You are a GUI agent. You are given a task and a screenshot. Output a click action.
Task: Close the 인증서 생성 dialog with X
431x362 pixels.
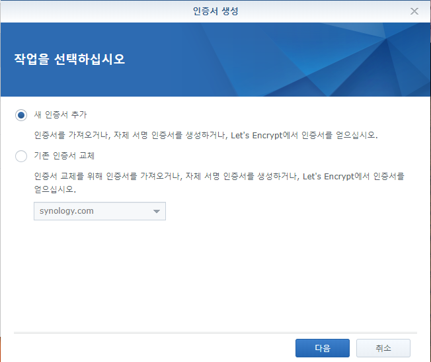coord(414,11)
